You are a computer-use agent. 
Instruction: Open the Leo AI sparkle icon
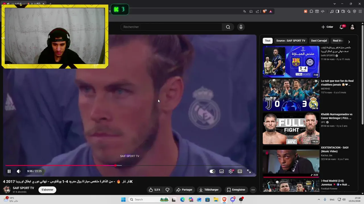click(349, 11)
